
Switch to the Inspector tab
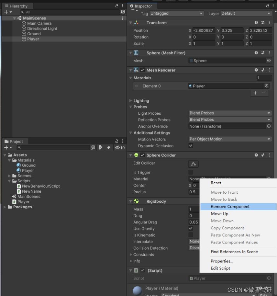point(142,6)
